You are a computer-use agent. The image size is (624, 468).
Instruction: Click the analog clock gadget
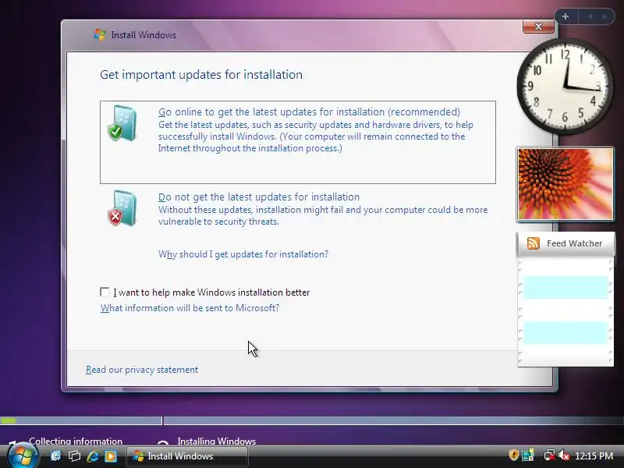pyautogui.click(x=565, y=86)
